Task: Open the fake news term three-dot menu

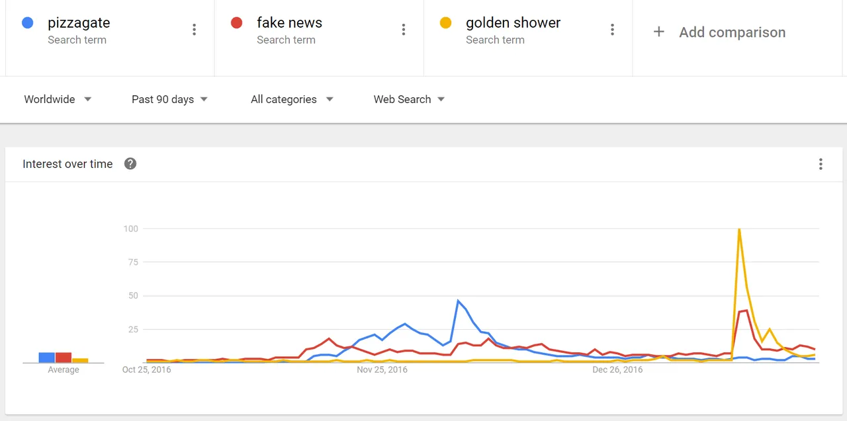Action: (403, 30)
